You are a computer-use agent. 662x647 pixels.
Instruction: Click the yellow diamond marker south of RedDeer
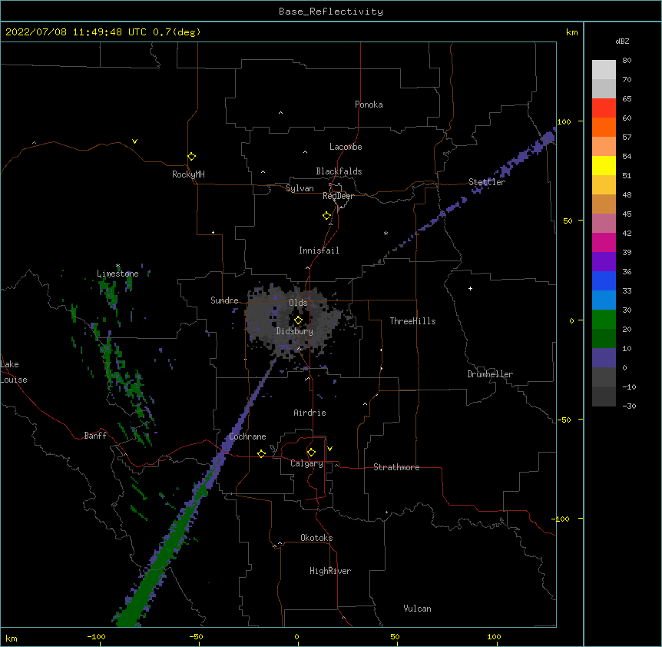click(326, 216)
